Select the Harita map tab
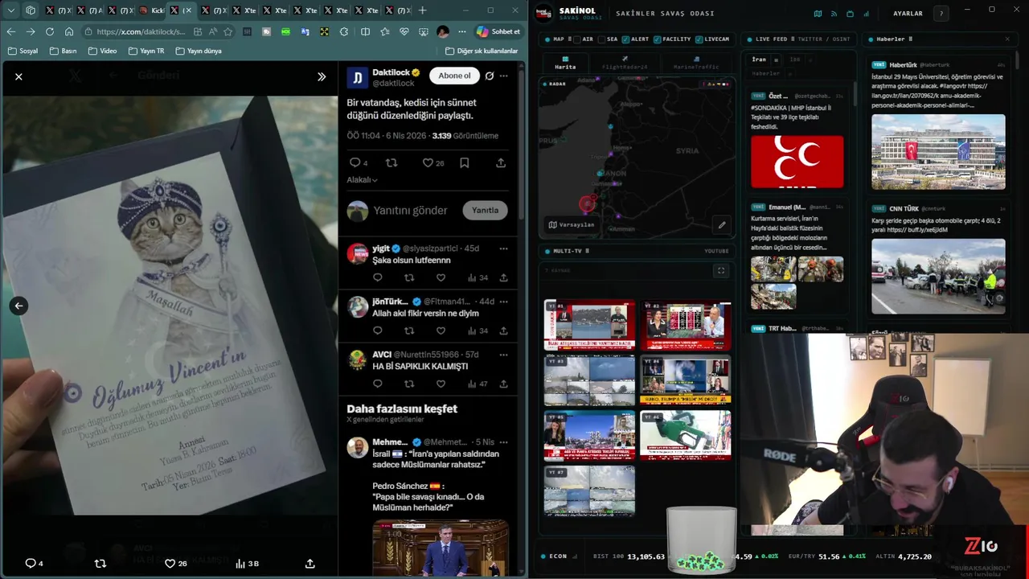The width and height of the screenshot is (1029, 579). (x=565, y=63)
